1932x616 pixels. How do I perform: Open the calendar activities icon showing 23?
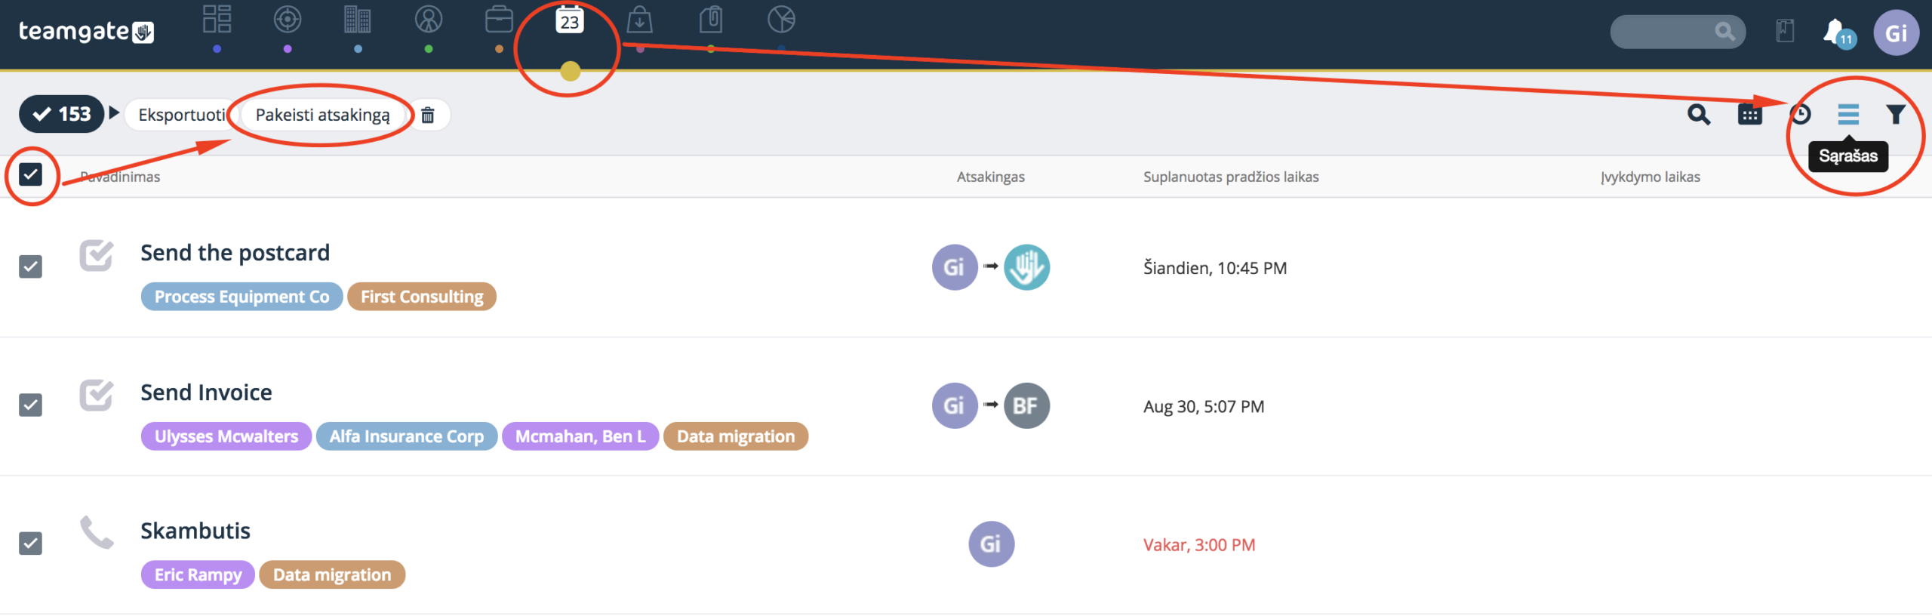(570, 20)
